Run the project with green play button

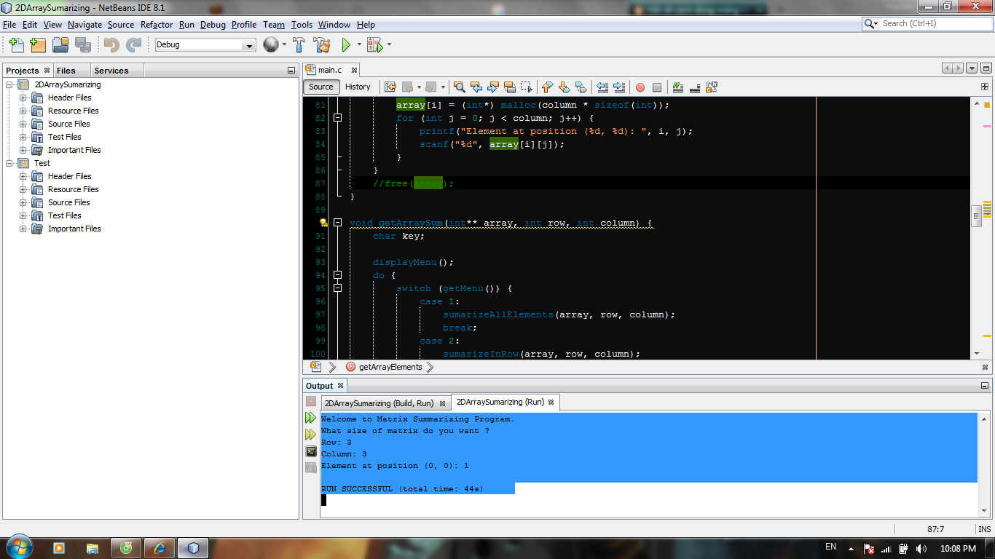pyautogui.click(x=347, y=45)
